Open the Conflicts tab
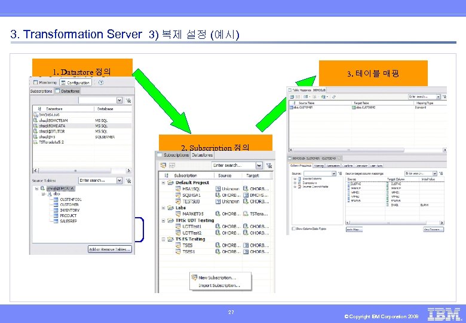466x323 pixels. pyautogui.click(x=348, y=166)
